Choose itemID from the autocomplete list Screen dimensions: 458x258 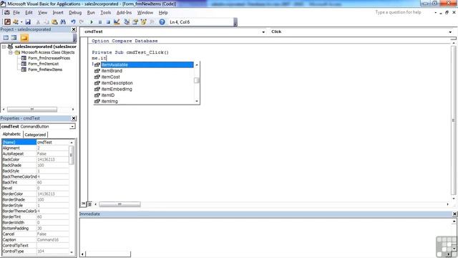(x=144, y=95)
